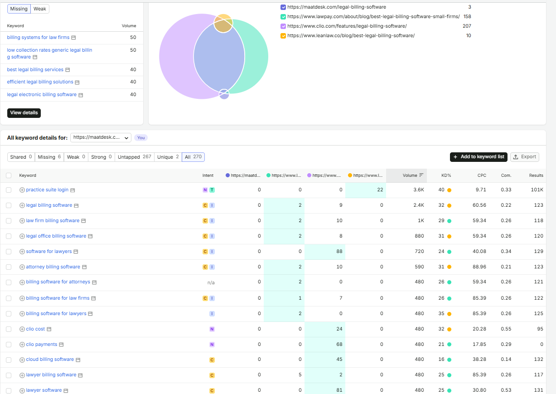Click plus icon beside 'cloud billing software'
This screenshot has height=394, width=556.
(x=22, y=360)
